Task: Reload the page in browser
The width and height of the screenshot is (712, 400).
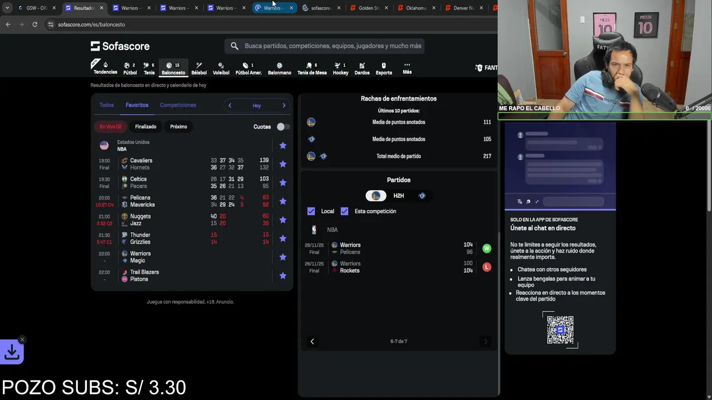Action: tap(34, 24)
